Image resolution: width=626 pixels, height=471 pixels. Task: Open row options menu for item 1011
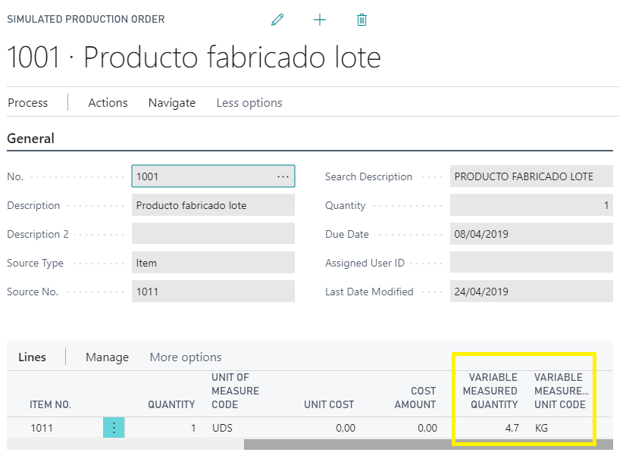coord(114,428)
